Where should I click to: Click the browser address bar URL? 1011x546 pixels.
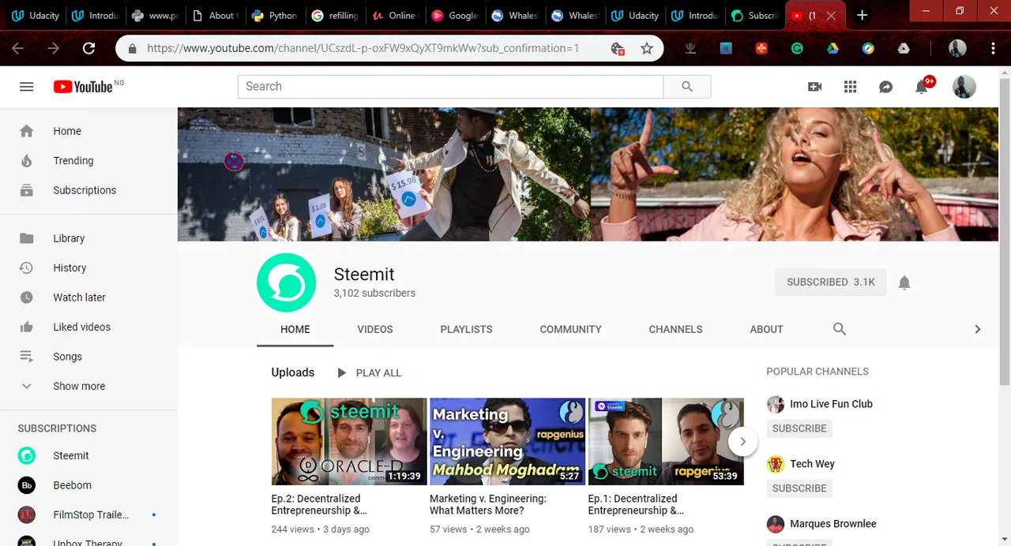(363, 48)
